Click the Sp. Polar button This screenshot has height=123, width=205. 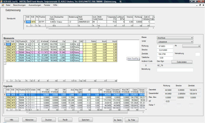click(132, 120)
